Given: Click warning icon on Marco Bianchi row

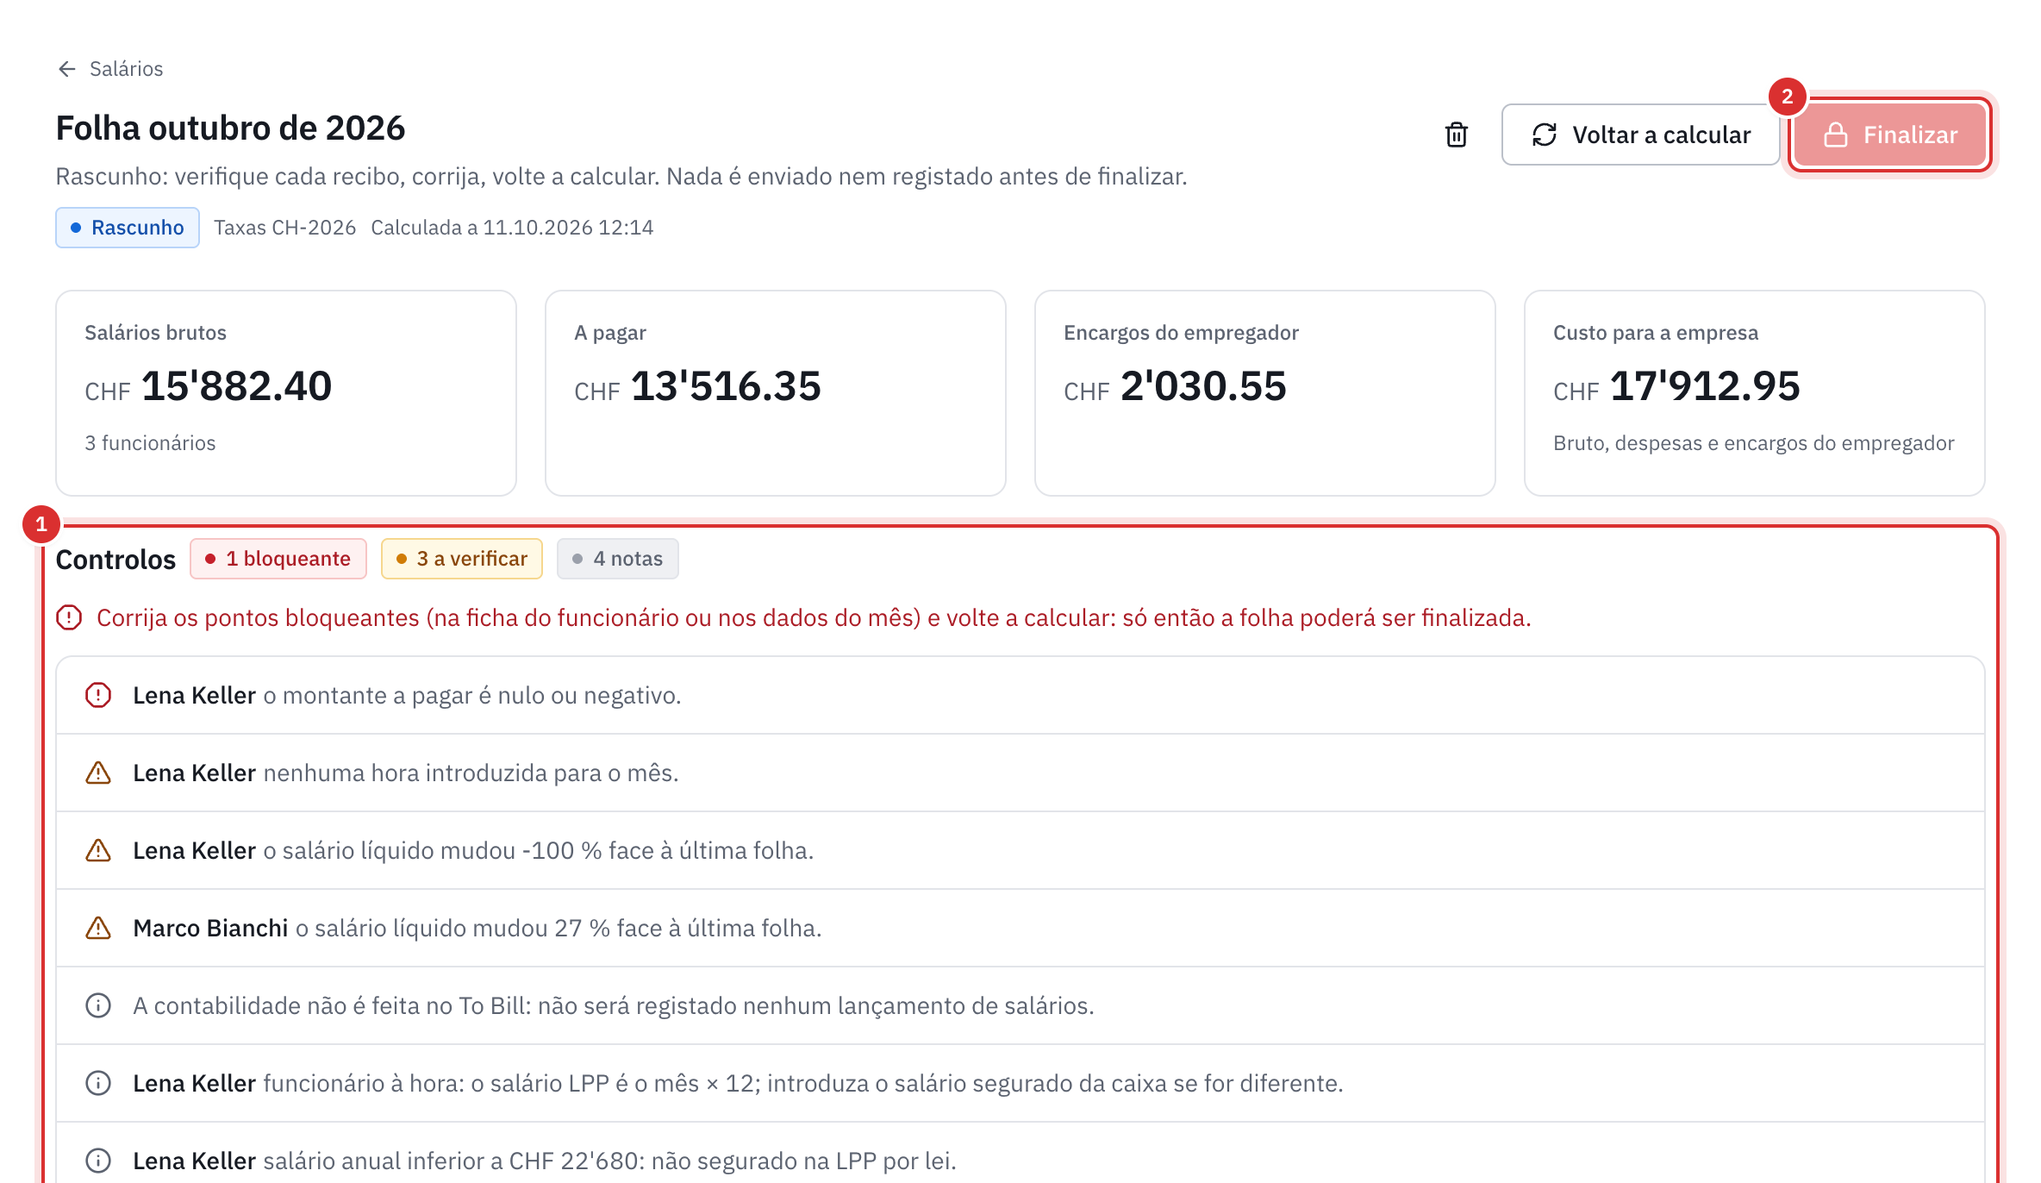Looking at the screenshot, I should [98, 928].
